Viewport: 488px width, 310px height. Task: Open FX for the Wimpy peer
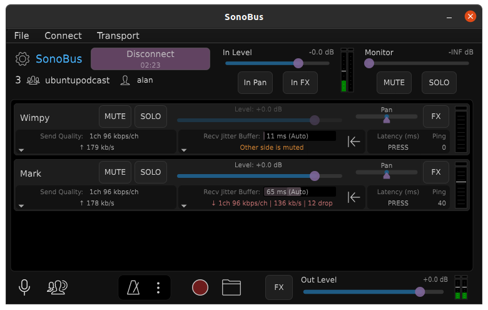click(436, 116)
